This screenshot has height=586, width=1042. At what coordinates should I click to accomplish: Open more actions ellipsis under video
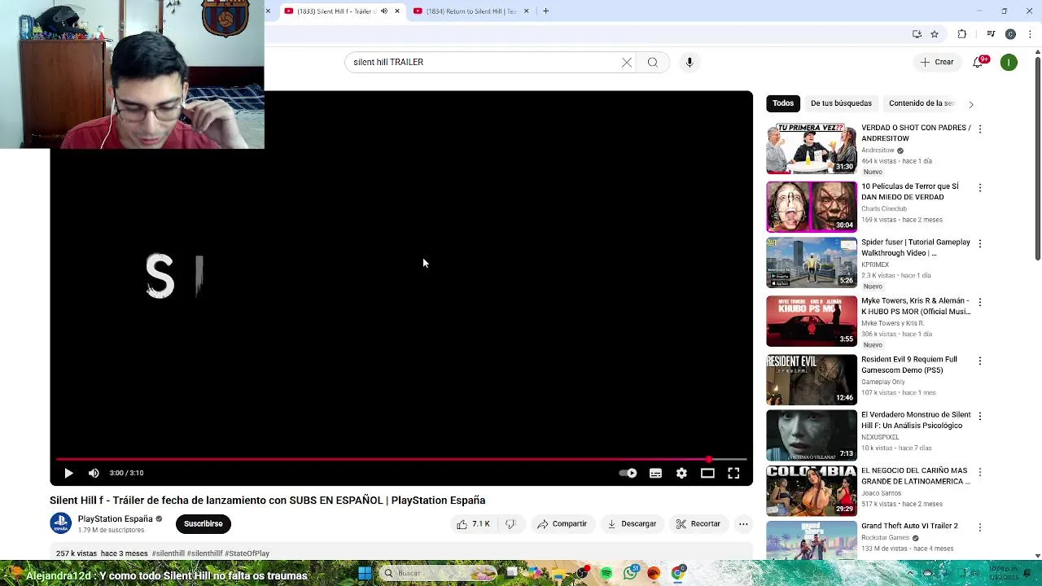tap(743, 524)
